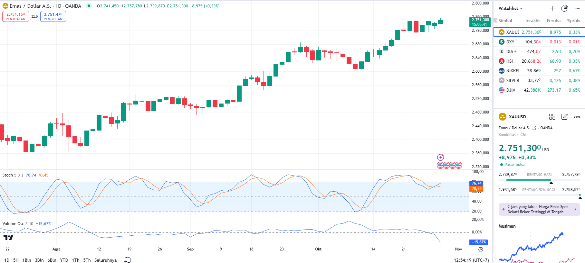Screen dimensions: 585x263
Task: Click the grid layout icon beside XAUUSD
Action: point(552,117)
